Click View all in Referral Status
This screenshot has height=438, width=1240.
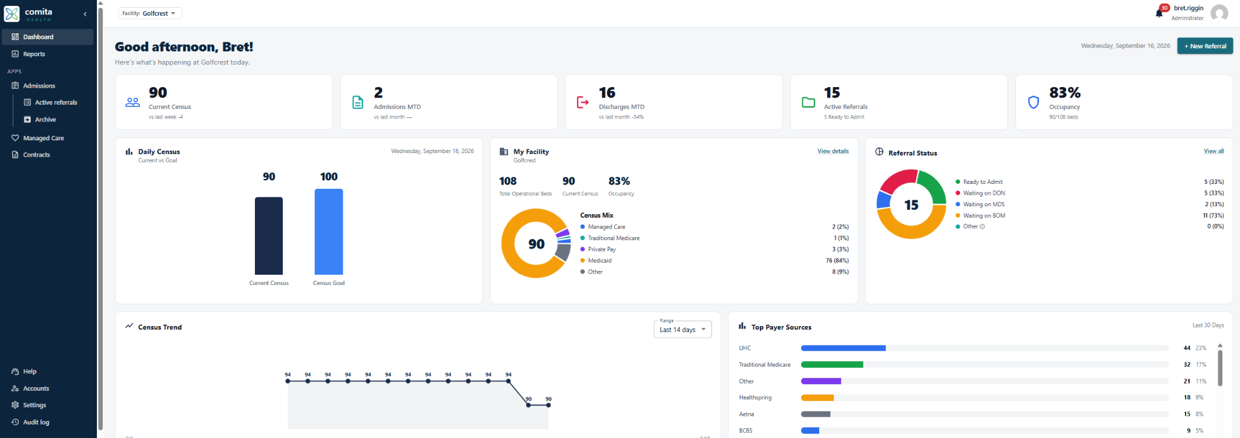point(1213,151)
